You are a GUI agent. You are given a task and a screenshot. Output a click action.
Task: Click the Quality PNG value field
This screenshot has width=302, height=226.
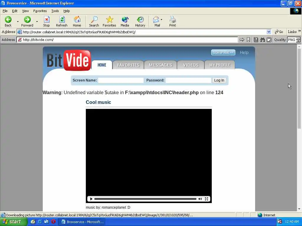[x=292, y=40]
